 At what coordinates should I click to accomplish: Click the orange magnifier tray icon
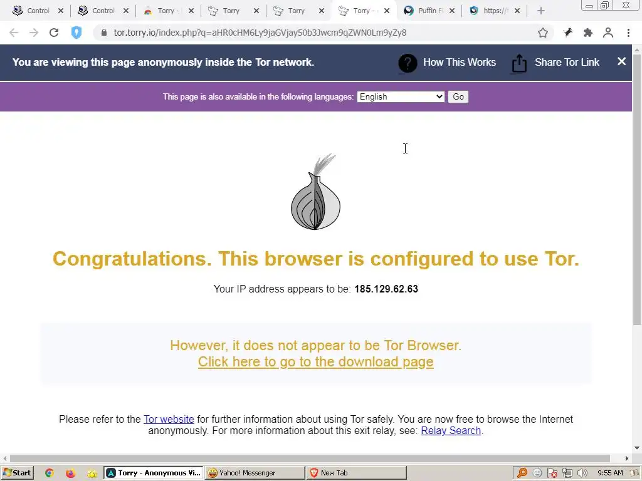pos(522,473)
